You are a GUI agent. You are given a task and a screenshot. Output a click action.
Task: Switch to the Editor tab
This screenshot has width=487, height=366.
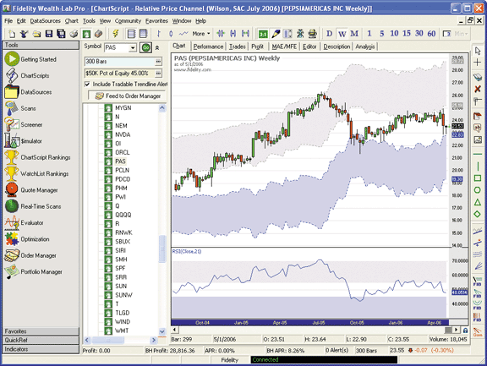[309, 46]
